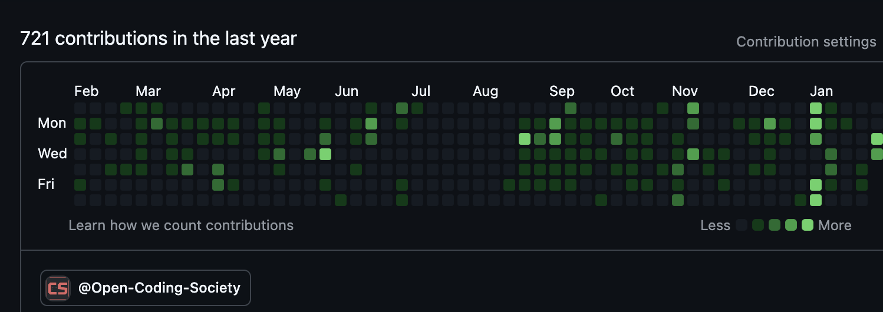
Task: Select the bright Monday cell in June
Action: (371, 124)
